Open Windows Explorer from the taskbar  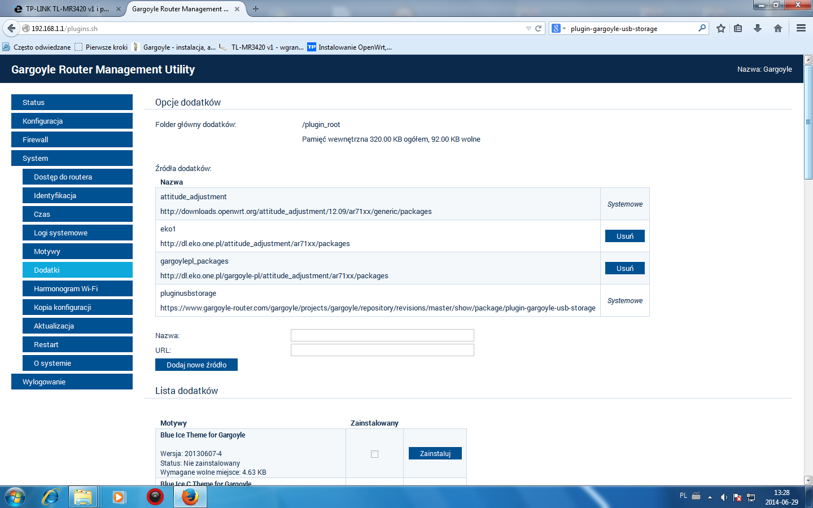point(83,497)
